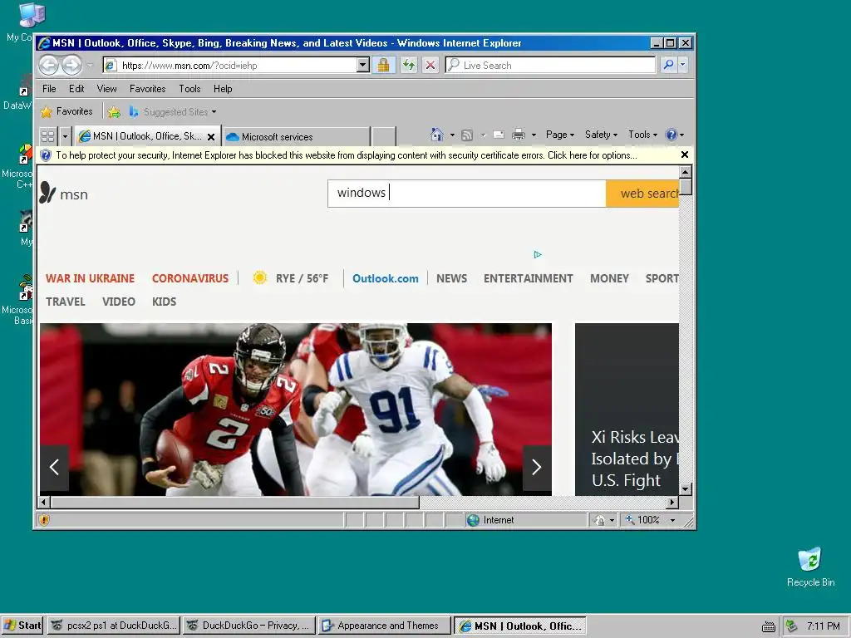
Task: Click the security lock icon by address bar
Action: (383, 65)
